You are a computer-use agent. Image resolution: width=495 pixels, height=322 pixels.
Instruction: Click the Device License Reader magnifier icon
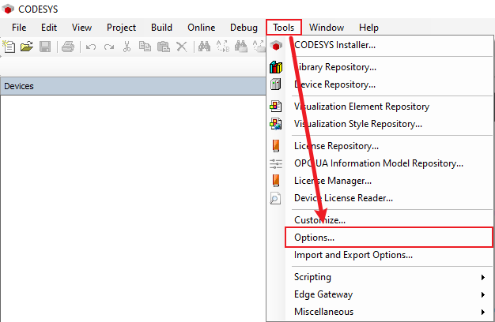pos(275,198)
